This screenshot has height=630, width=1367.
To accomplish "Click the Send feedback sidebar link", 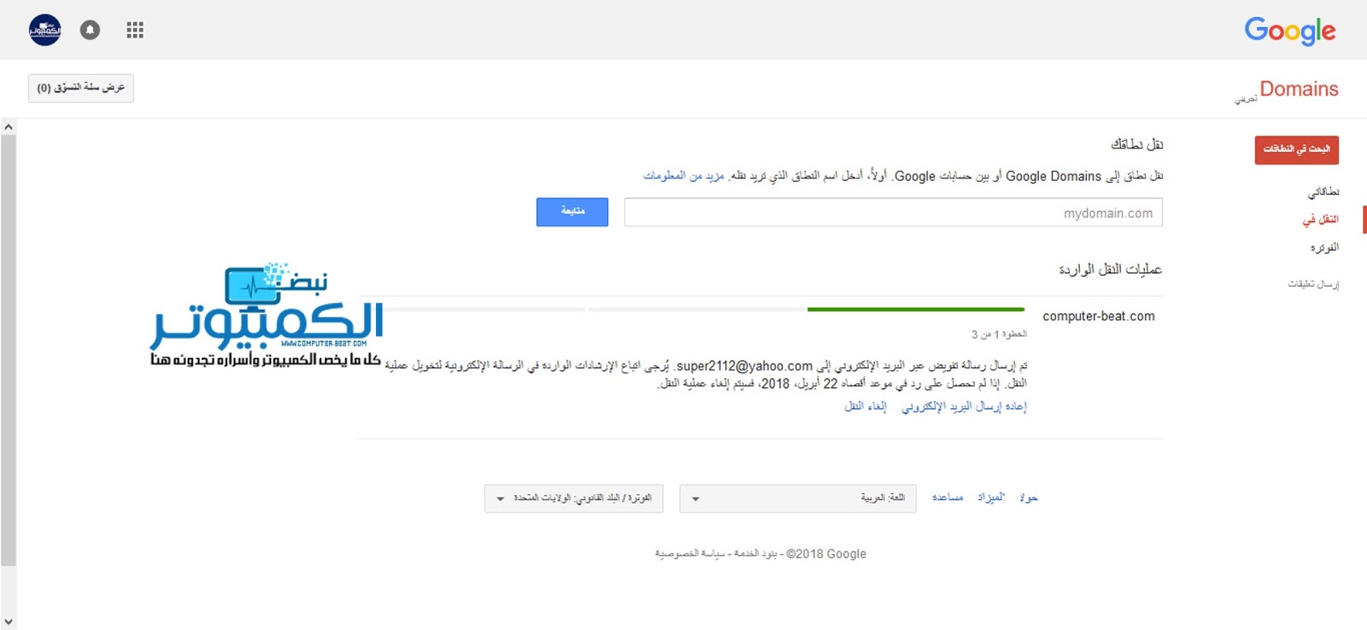I will click(x=1313, y=283).
